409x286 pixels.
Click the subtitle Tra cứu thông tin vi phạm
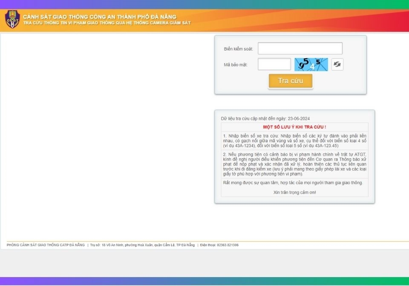107,23
